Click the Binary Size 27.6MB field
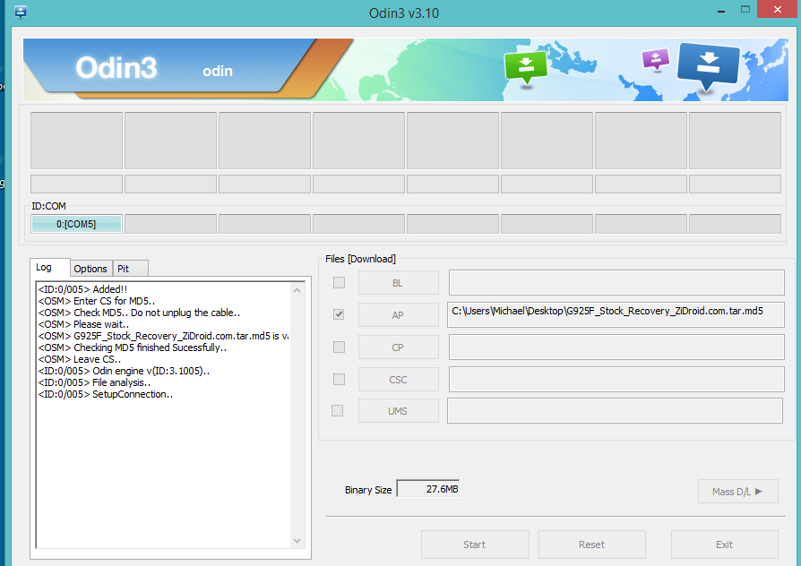This screenshot has height=566, width=801. pyautogui.click(x=428, y=489)
